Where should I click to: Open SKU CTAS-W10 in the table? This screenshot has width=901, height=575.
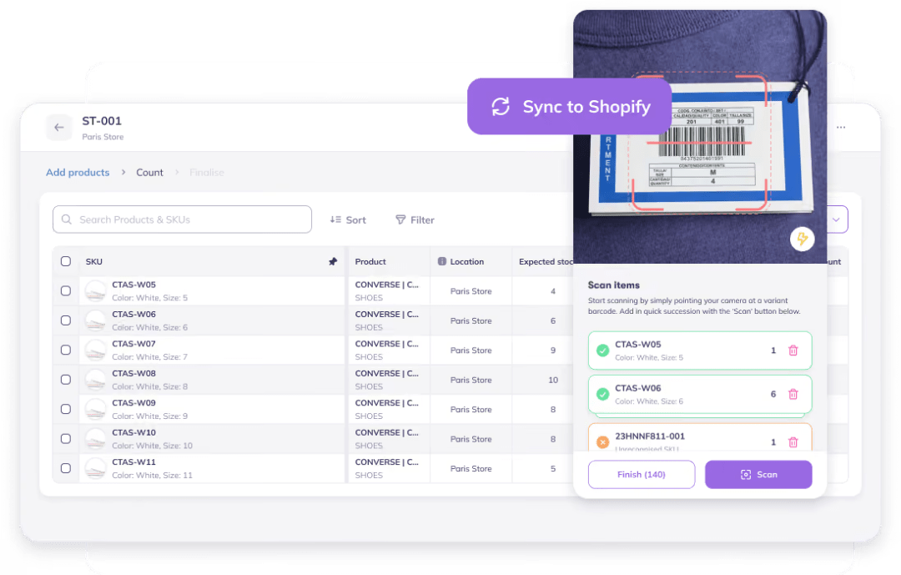[x=133, y=432]
